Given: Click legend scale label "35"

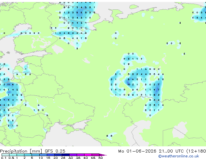Looking at the screenshot, I should tap(78, 158).
